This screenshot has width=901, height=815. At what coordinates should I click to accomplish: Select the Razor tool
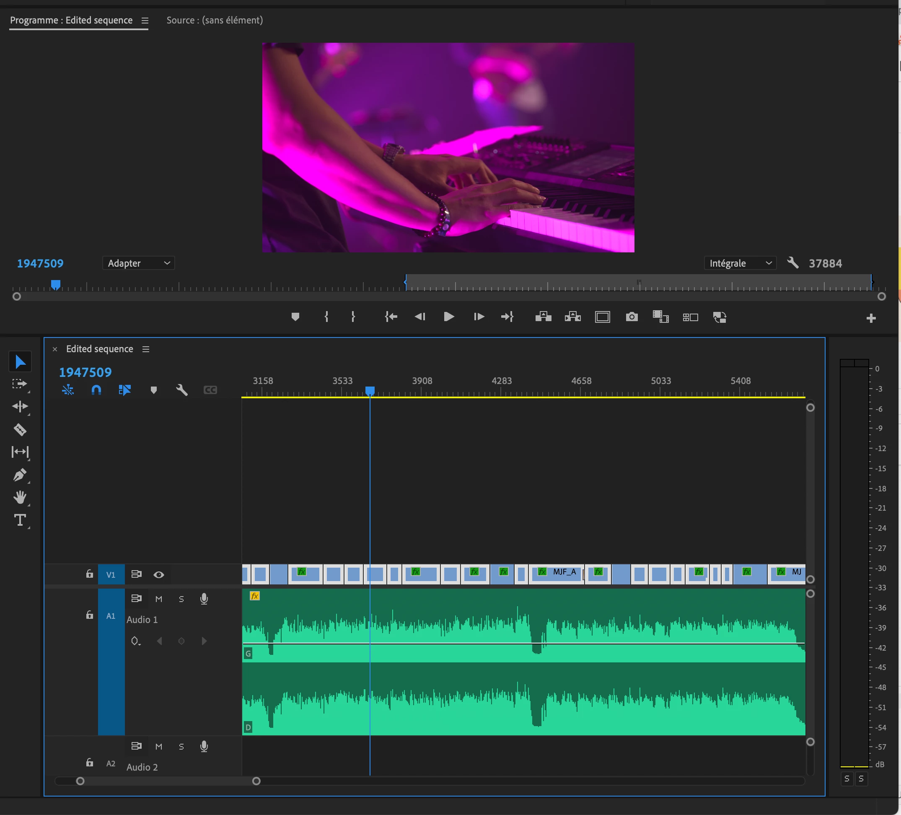point(20,429)
